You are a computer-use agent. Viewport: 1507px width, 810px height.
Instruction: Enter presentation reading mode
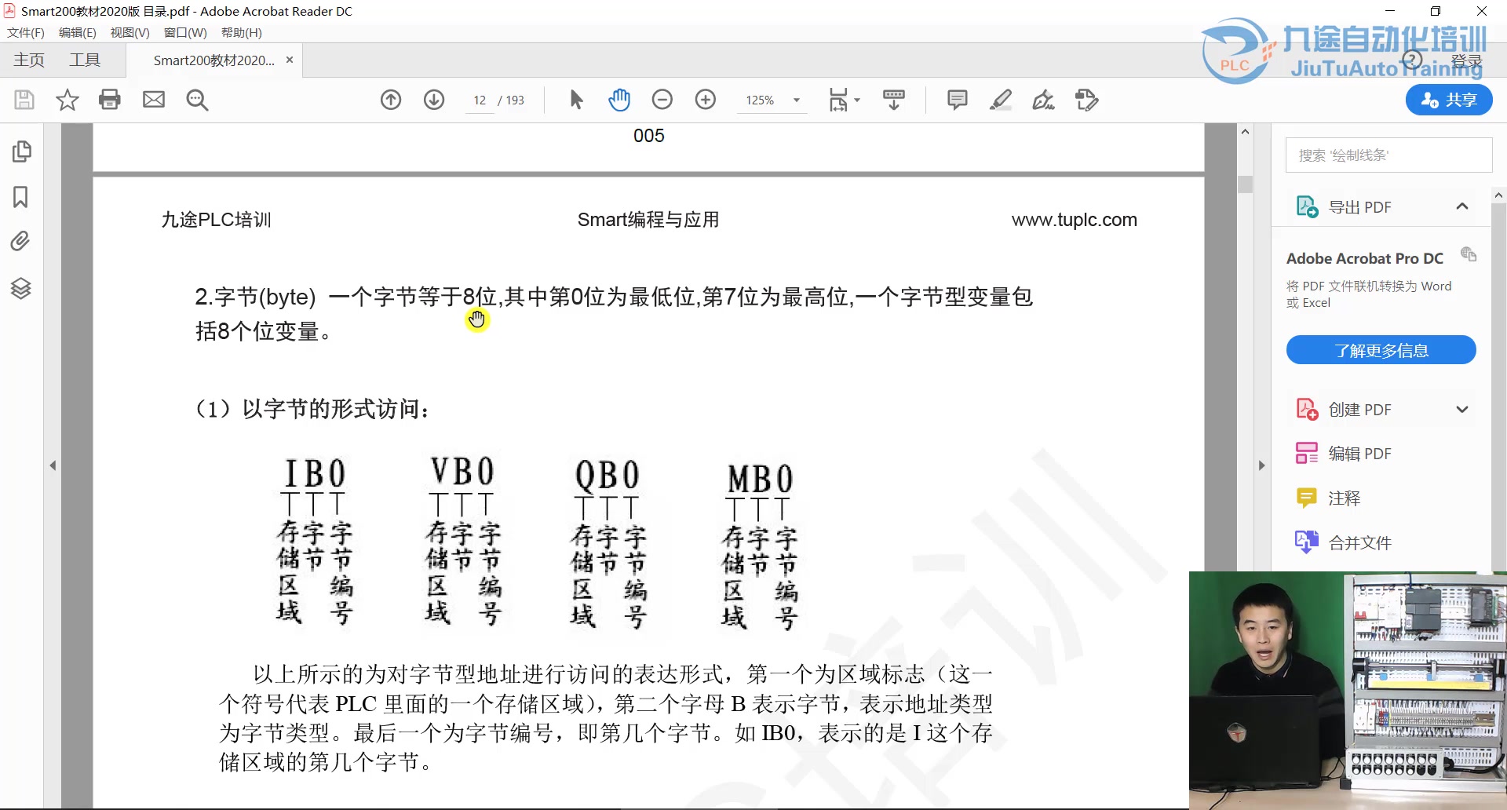click(x=895, y=100)
